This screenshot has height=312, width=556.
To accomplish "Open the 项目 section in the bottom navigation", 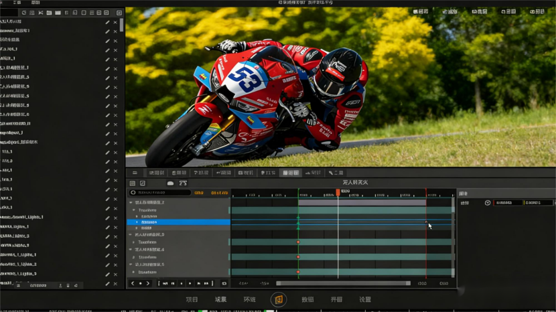I will pos(192,299).
